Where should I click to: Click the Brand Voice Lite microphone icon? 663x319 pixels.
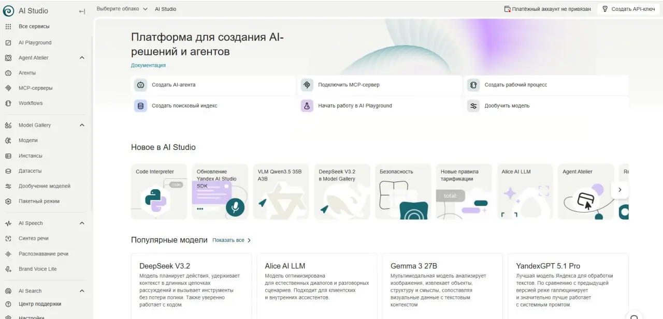point(8,269)
